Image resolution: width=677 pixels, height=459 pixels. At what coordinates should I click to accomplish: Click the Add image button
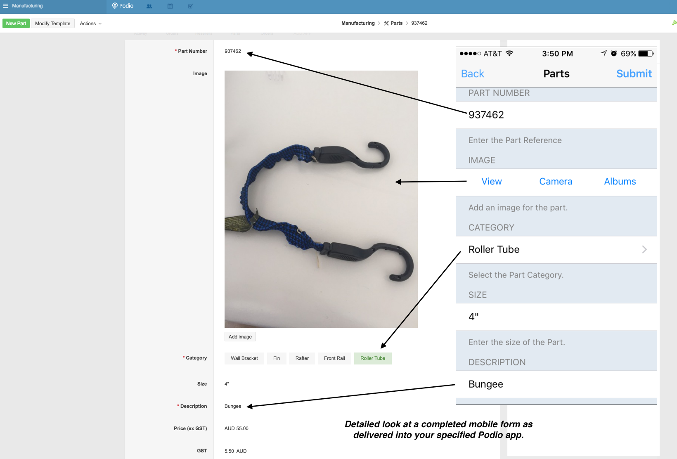click(240, 337)
